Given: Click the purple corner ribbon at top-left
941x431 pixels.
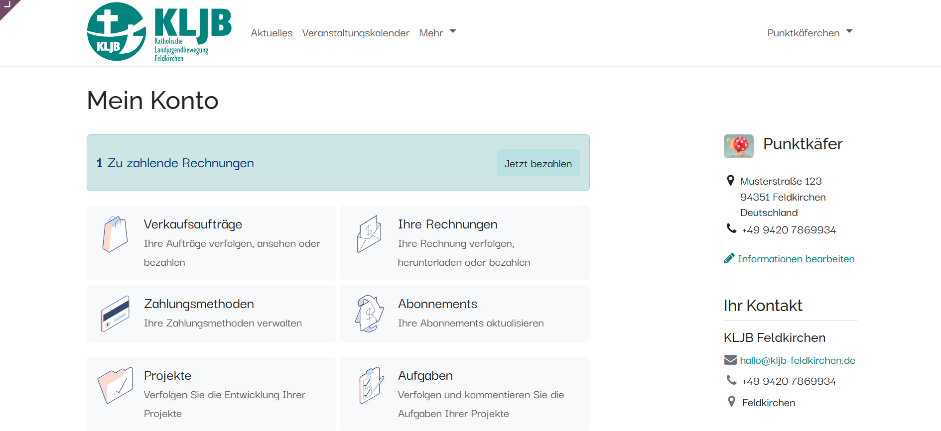Looking at the screenshot, I should [7, 6].
